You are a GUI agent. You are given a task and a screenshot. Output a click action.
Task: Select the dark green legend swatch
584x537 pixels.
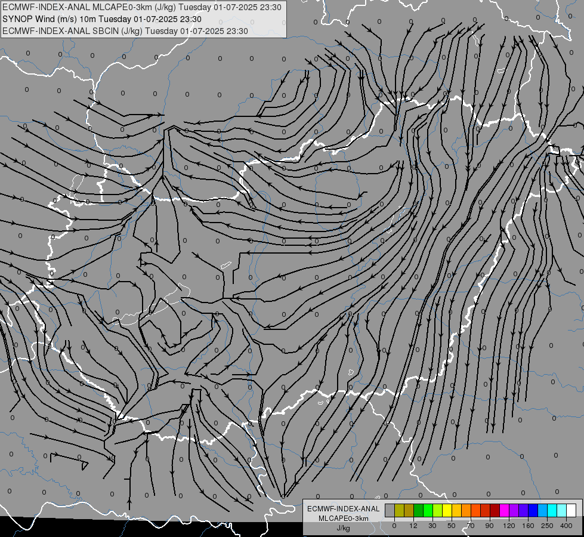tap(419, 510)
